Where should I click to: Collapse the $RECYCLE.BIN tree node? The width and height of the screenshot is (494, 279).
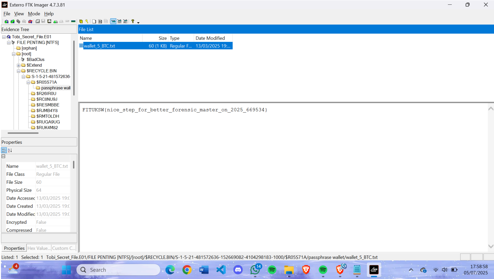18,71
